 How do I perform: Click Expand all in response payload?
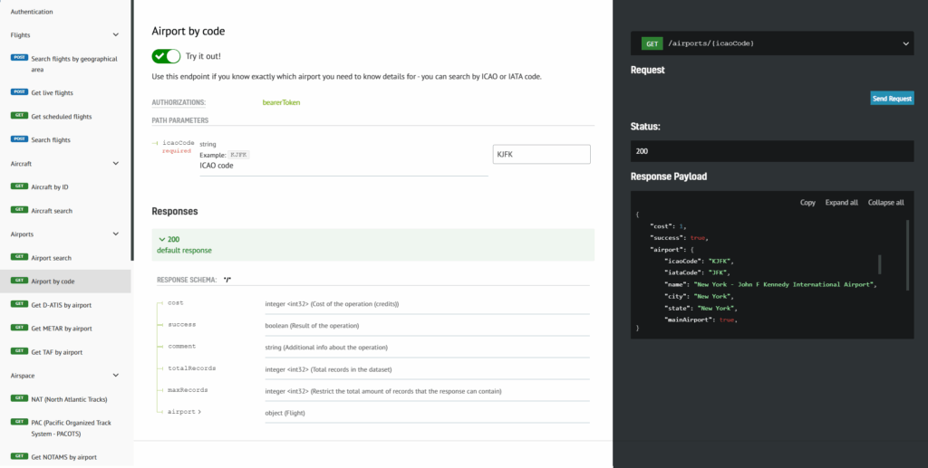coord(841,203)
